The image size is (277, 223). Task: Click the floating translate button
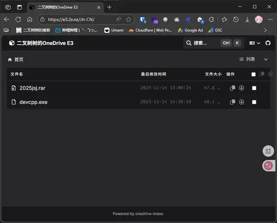tap(268, 166)
